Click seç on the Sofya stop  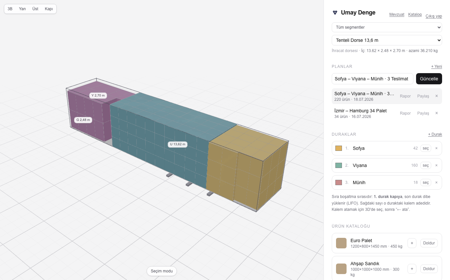point(426,148)
